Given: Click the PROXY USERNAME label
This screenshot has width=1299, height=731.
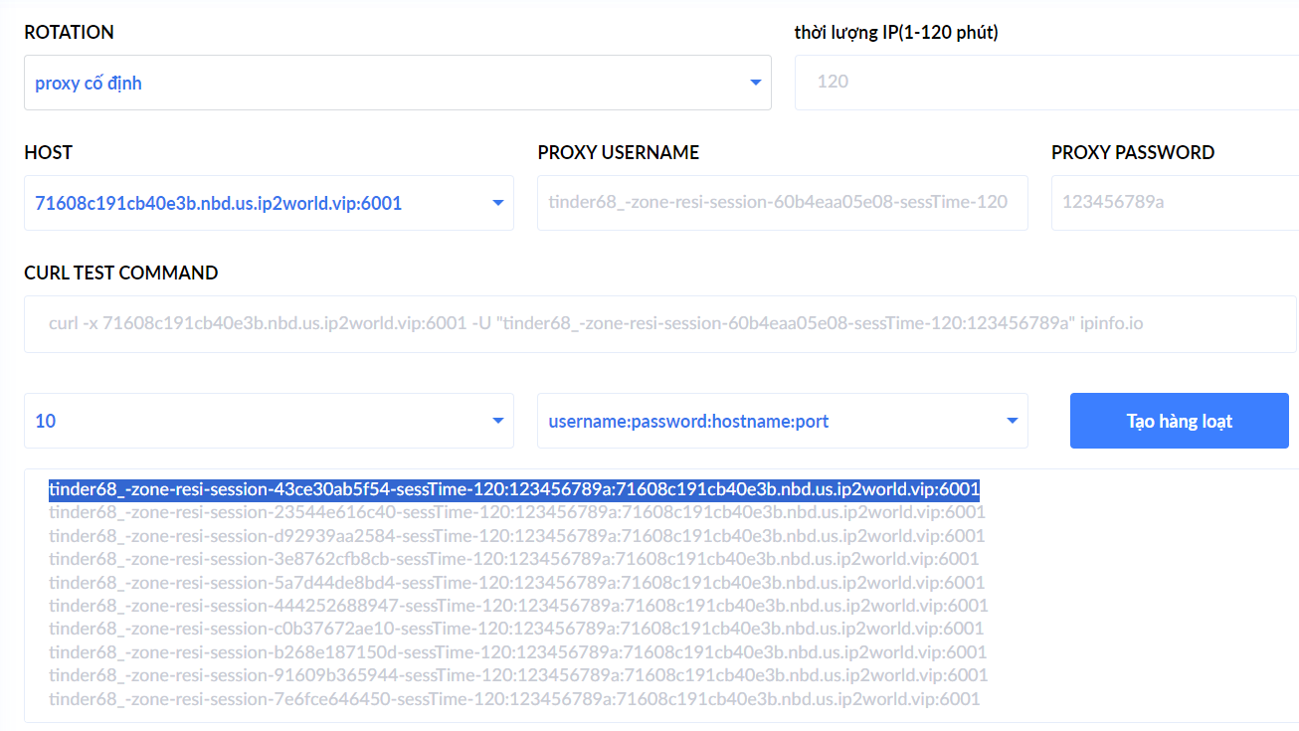Looking at the screenshot, I should (619, 152).
